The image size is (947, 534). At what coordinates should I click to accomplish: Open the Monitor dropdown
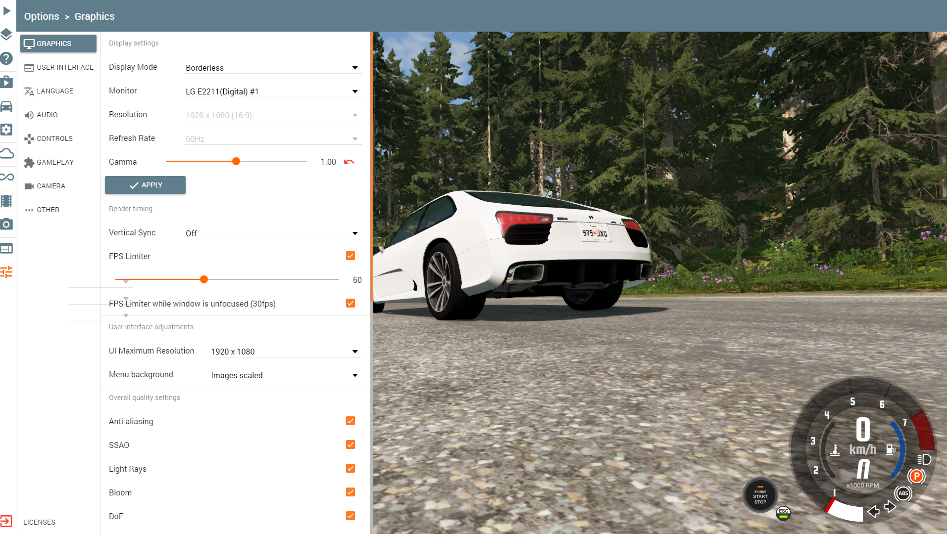[273, 91]
